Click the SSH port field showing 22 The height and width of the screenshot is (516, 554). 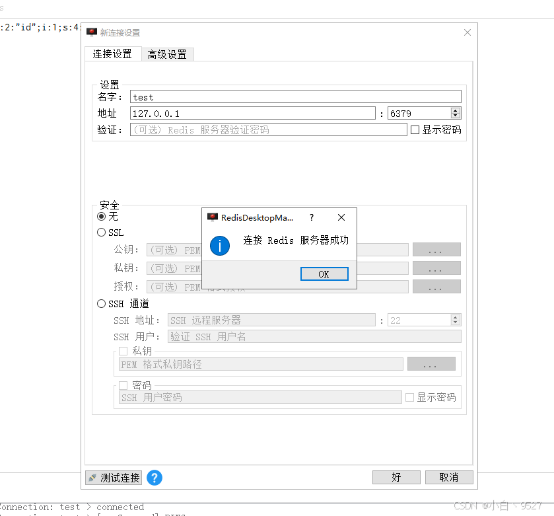[419, 320]
